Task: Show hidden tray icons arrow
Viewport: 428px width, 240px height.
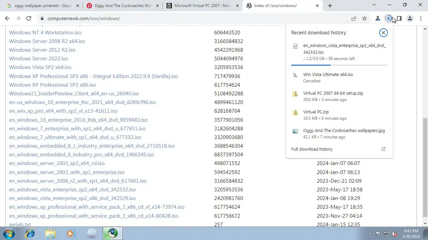Action: click(x=370, y=234)
